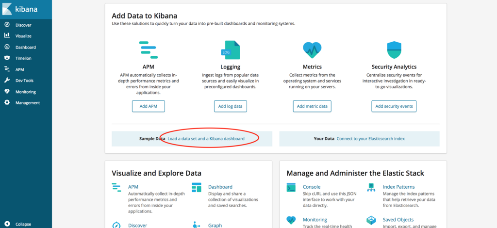
Task: Click the APM icon in Visualize and Explore
Action: tap(116, 187)
